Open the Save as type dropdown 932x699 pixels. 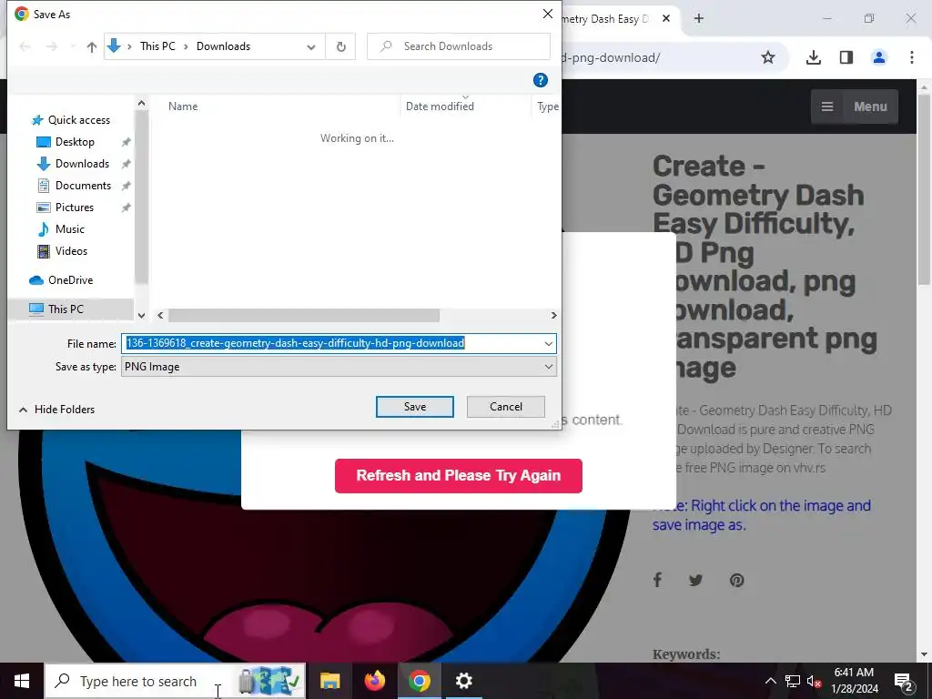pos(339,367)
